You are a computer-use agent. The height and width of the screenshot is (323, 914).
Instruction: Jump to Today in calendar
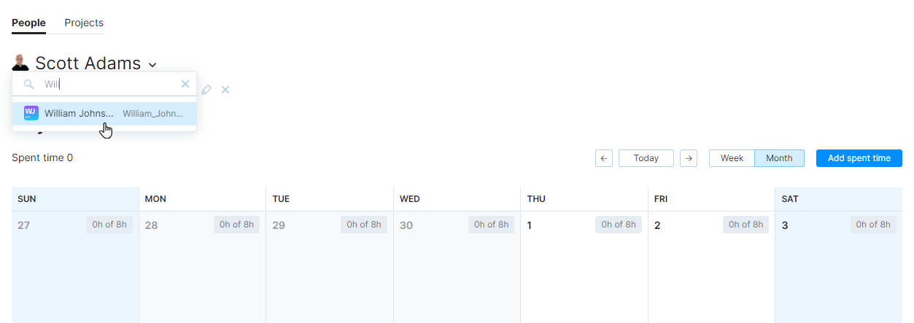point(646,158)
